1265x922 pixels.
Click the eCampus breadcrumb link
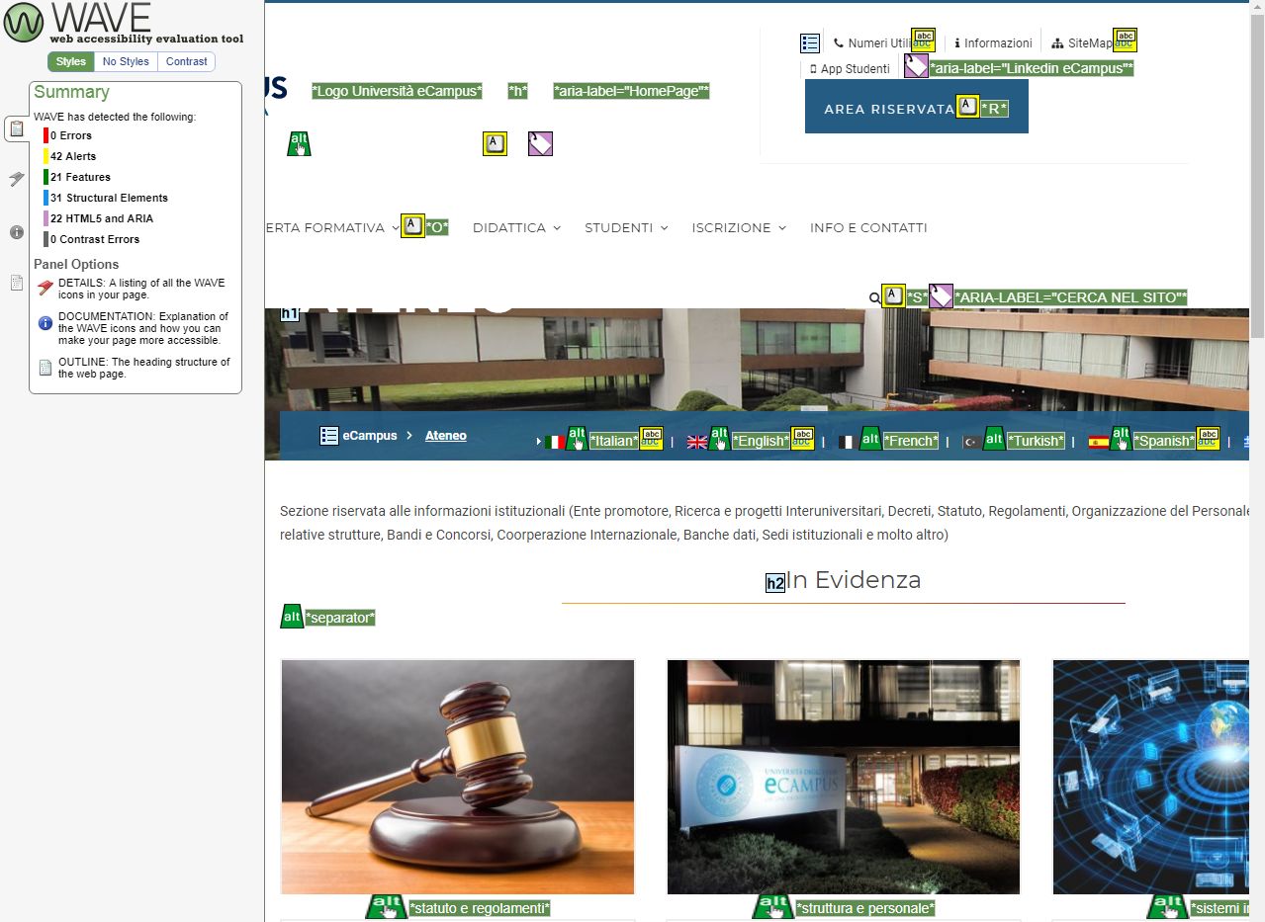370,436
